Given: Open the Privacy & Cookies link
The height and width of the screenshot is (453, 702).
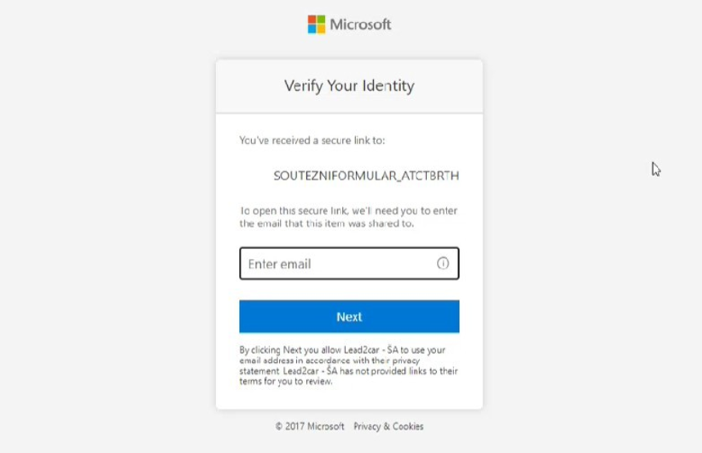Looking at the screenshot, I should (x=389, y=426).
